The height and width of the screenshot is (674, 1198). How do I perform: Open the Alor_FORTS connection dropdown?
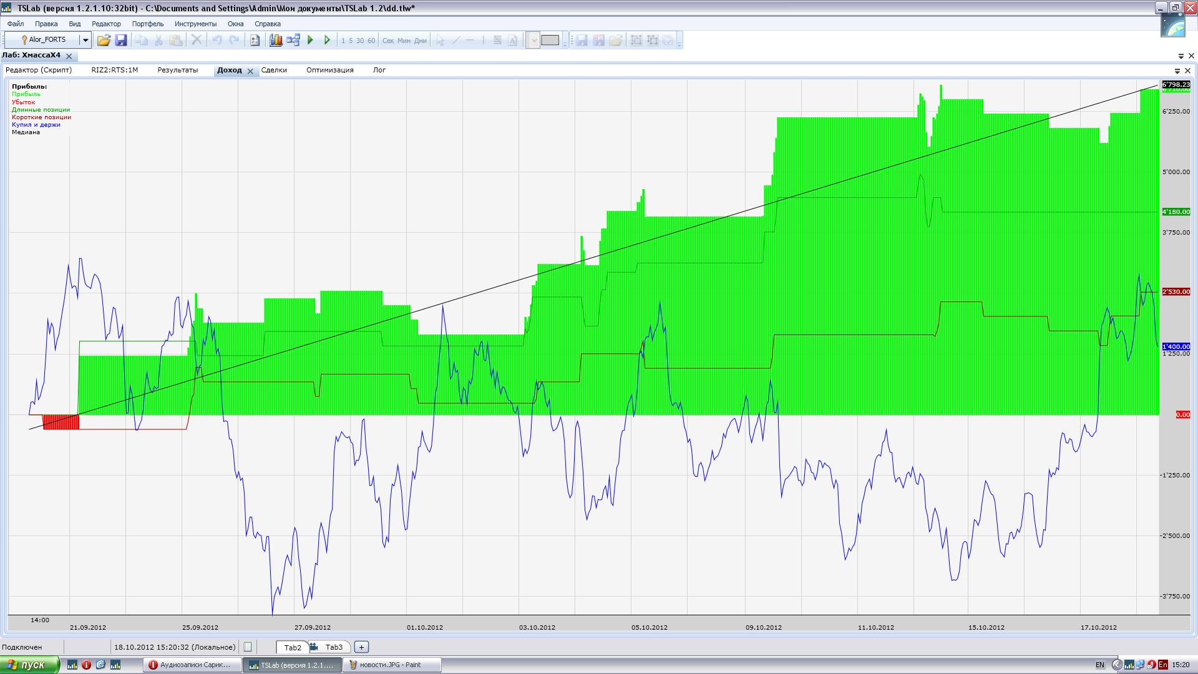85,40
